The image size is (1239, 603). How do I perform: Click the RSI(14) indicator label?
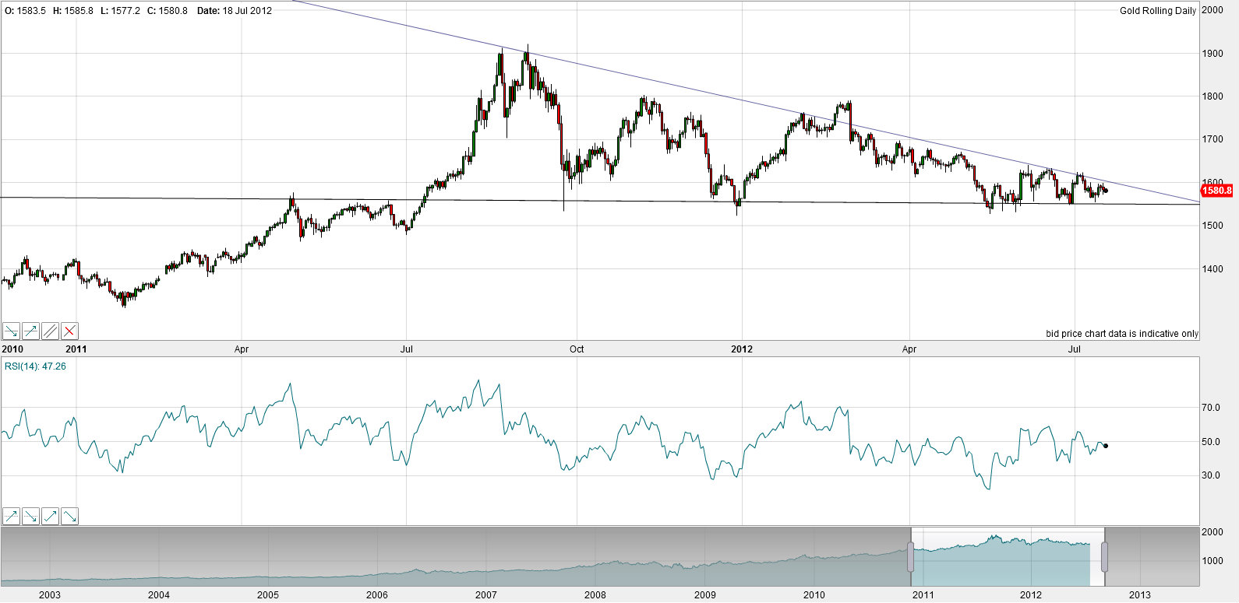tap(35, 366)
